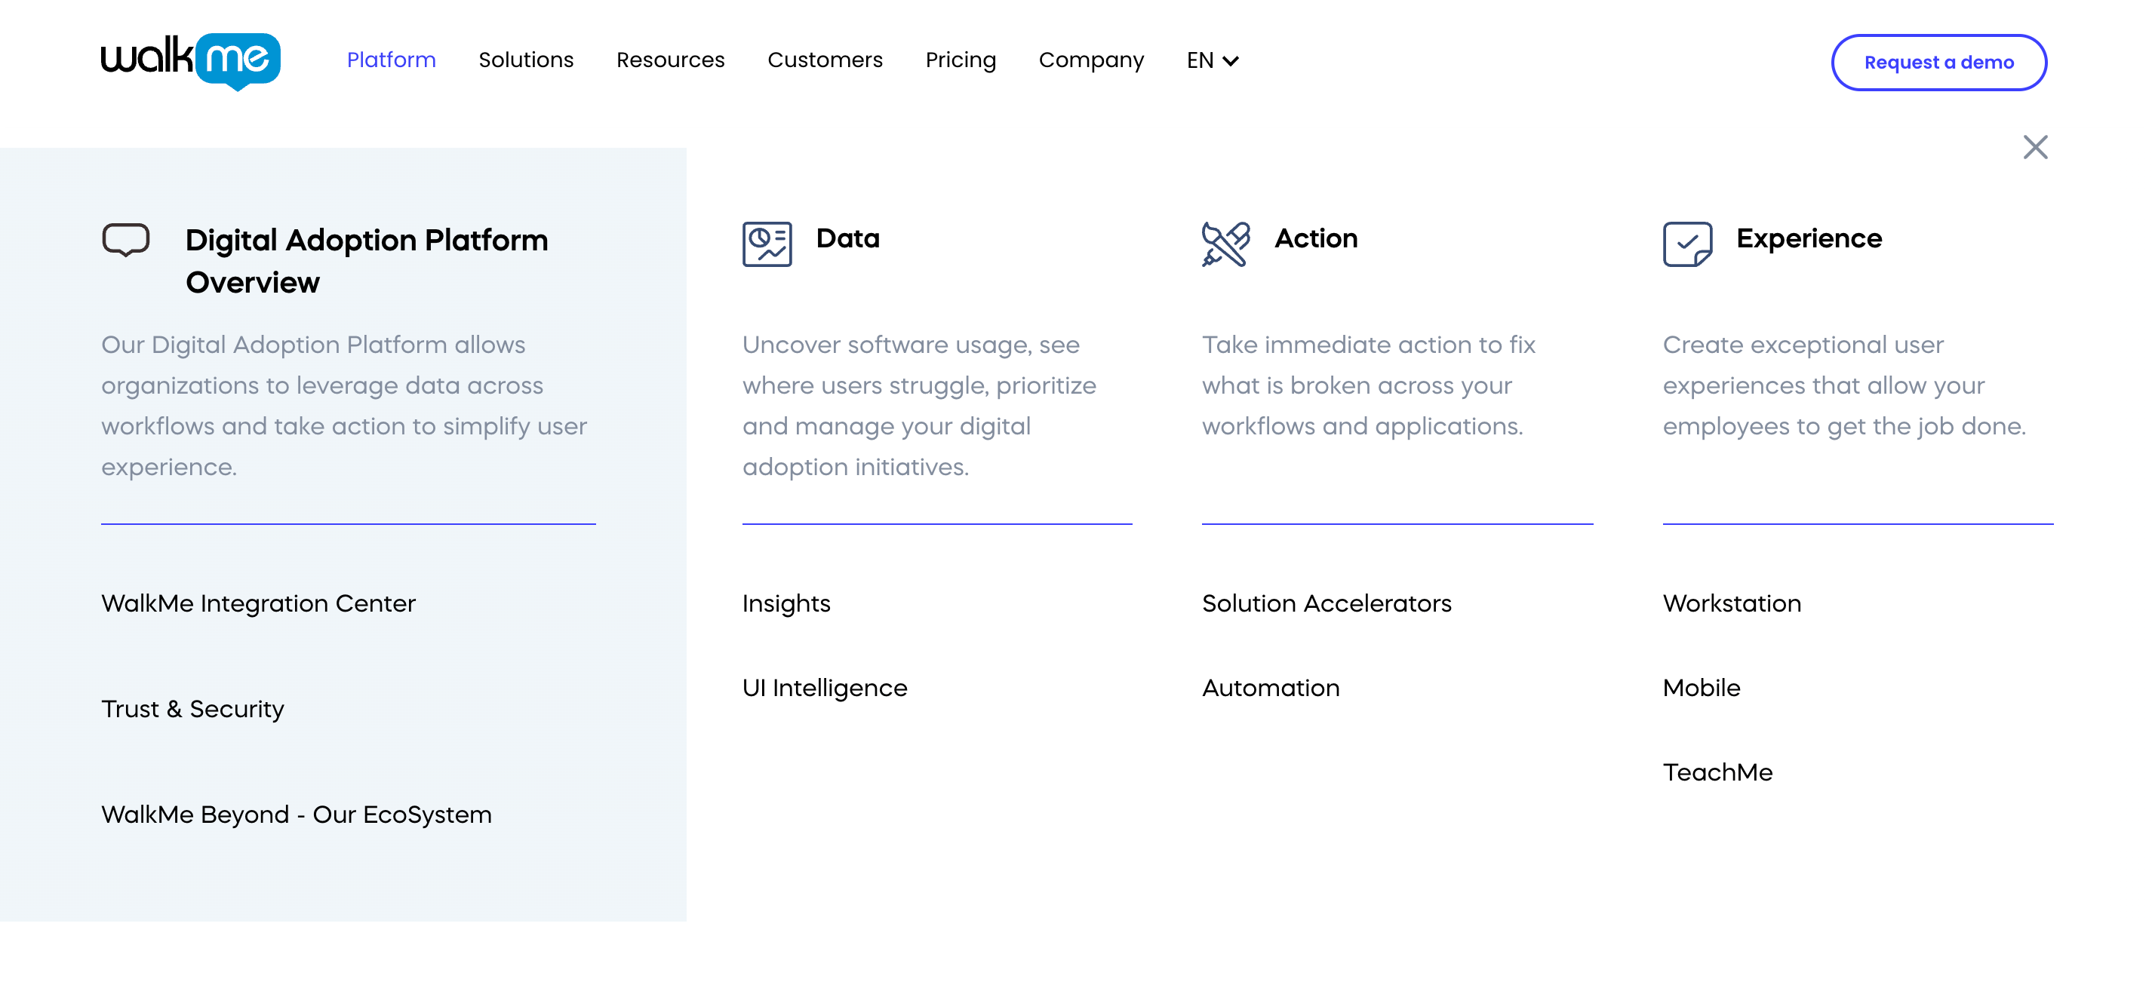Click the Data analytics search icon
The height and width of the screenshot is (994, 2152).
(766, 243)
